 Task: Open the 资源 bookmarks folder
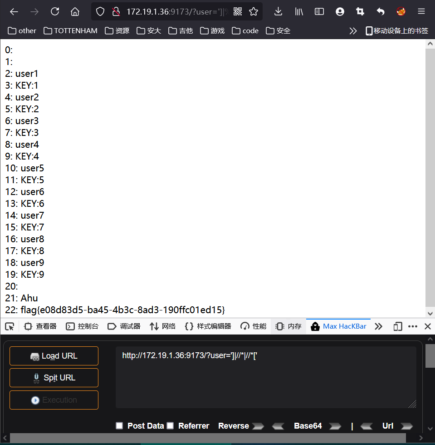(117, 30)
